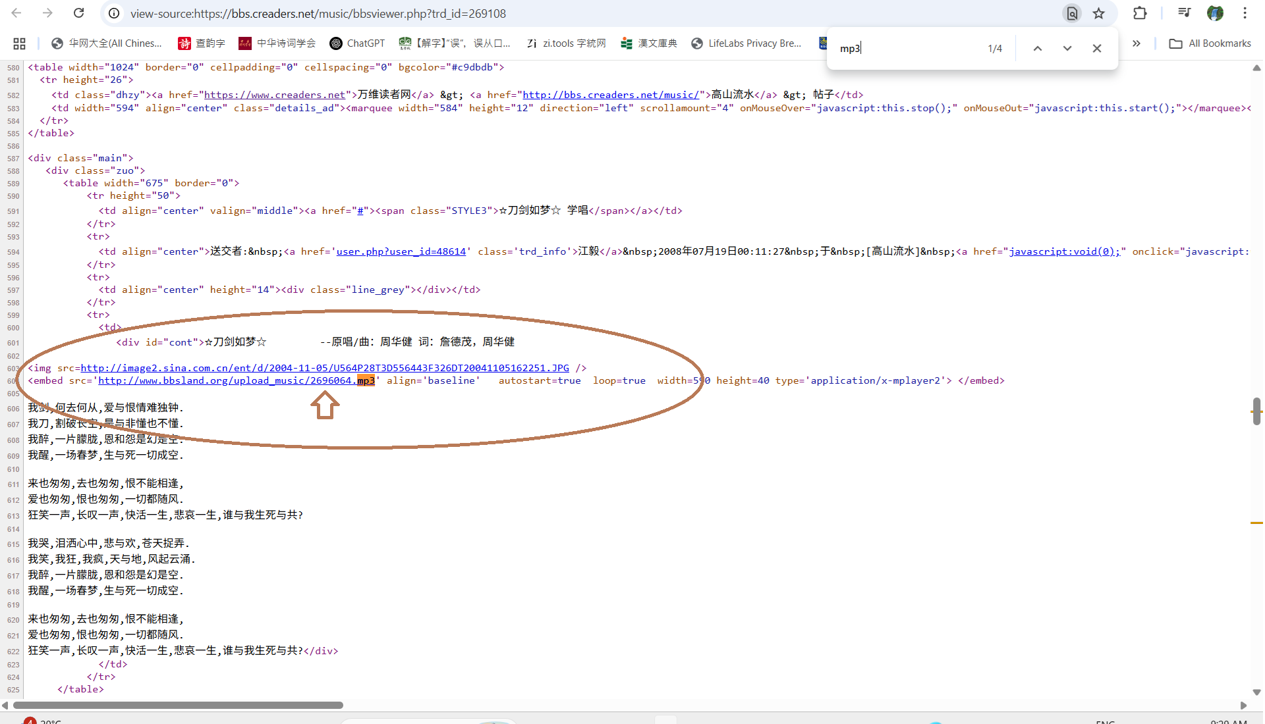1265x724 pixels.
Task: Click the browser profile avatar
Action: click(x=1215, y=13)
